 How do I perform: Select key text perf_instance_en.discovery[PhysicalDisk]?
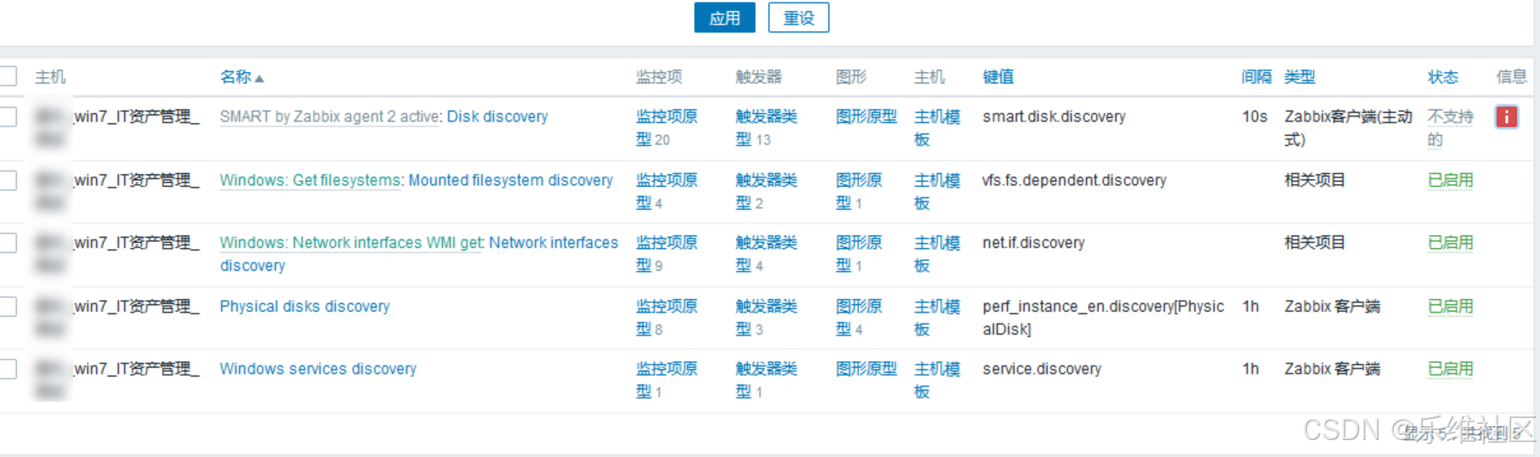[x=1103, y=317]
